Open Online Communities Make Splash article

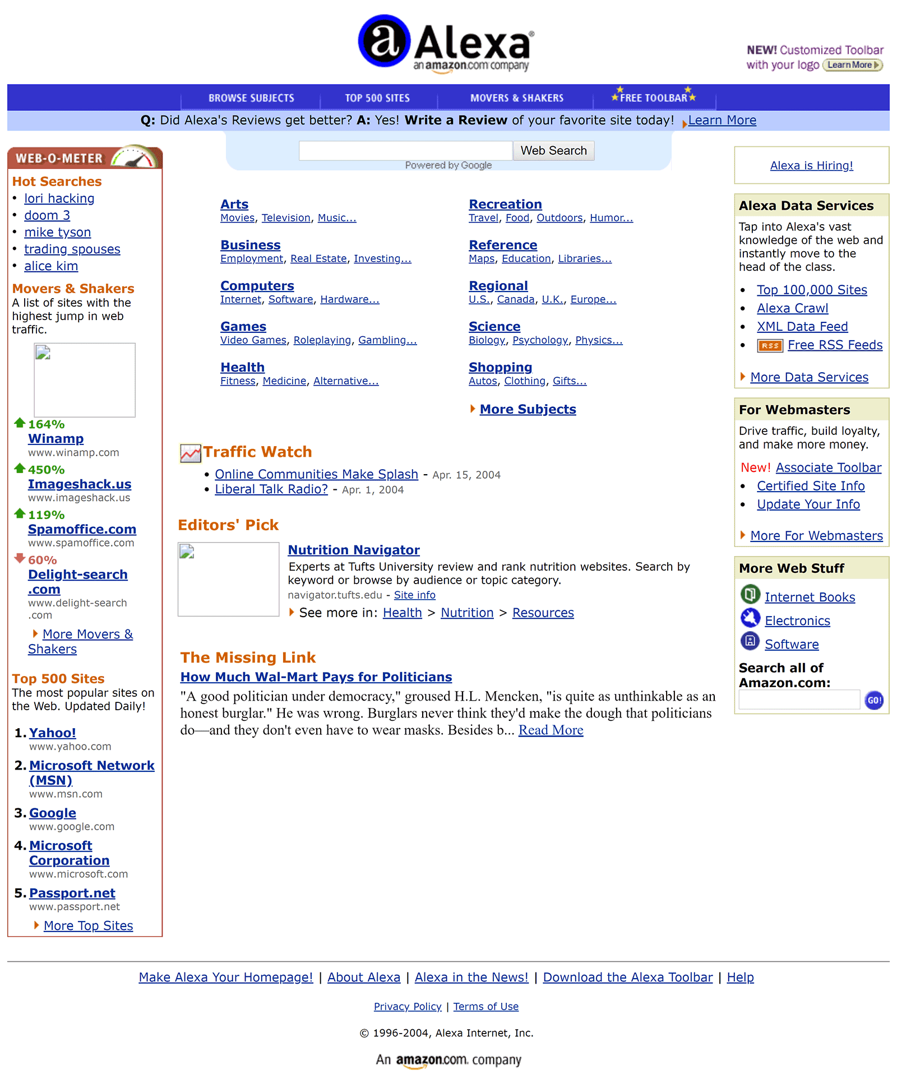coord(317,474)
